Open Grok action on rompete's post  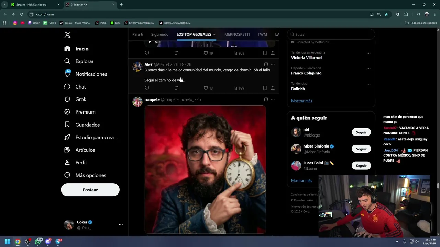point(266,99)
